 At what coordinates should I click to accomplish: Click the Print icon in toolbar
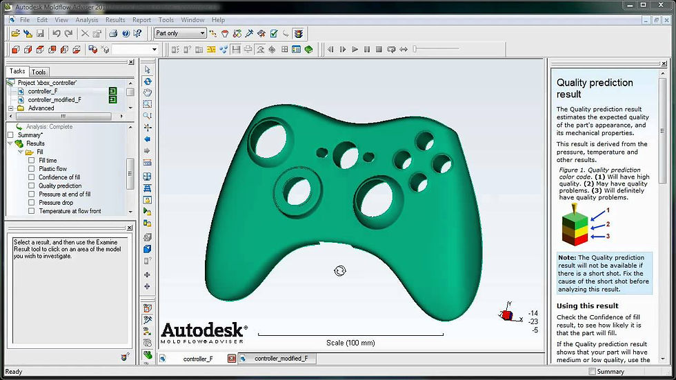(113, 33)
